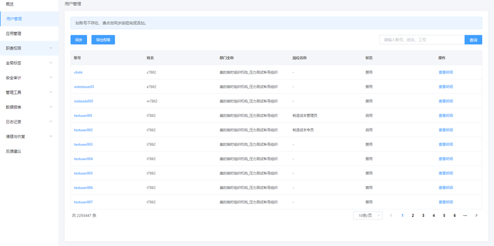494x246 pixels.
Task: Select the name cell c7862
Action: coord(151,72)
